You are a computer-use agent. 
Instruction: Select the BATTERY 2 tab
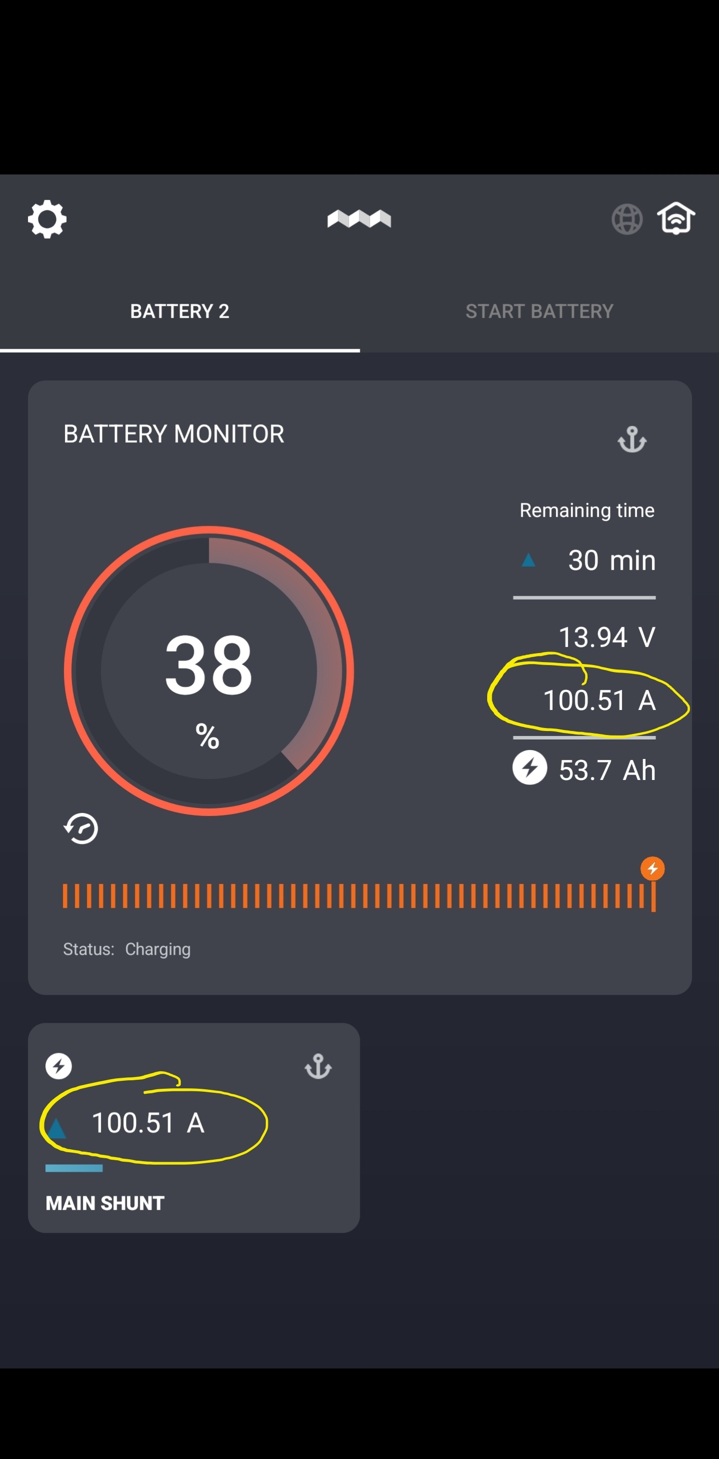[179, 311]
